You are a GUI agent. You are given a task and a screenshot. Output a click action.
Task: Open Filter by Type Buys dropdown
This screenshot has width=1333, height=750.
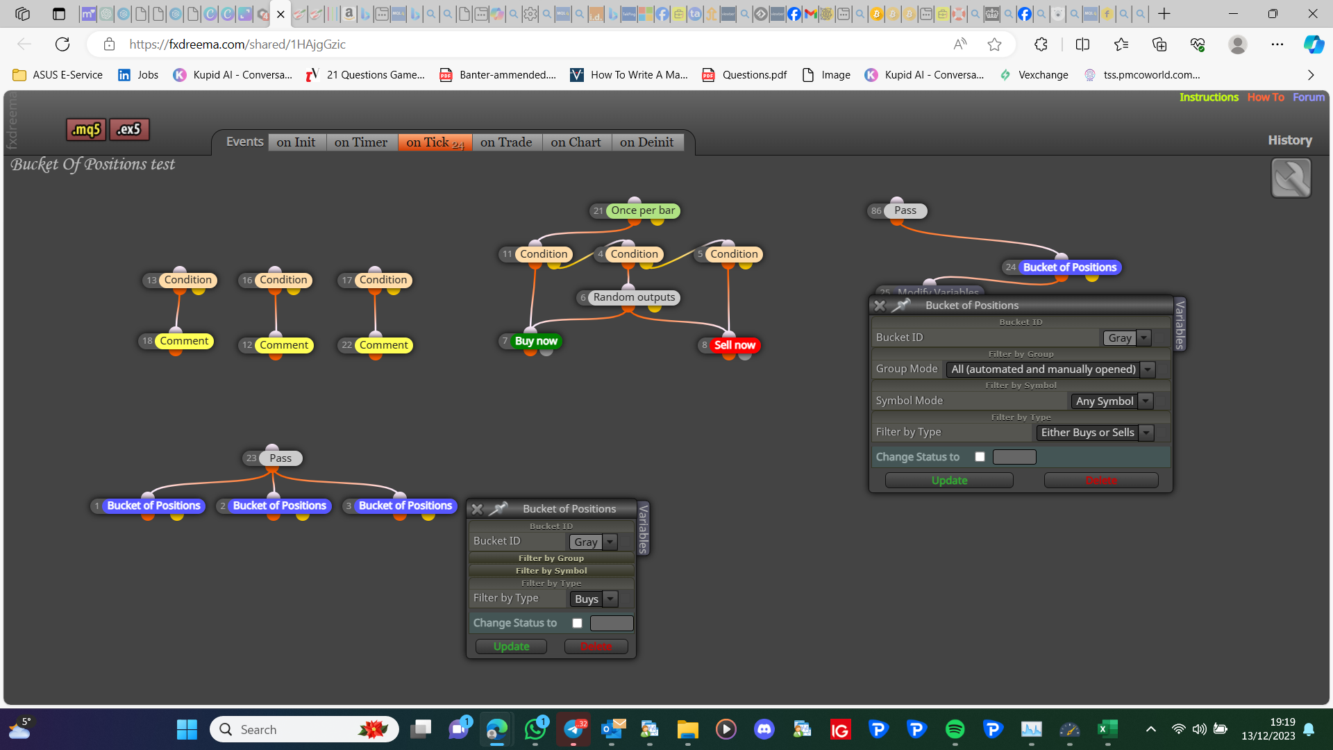[x=593, y=599]
